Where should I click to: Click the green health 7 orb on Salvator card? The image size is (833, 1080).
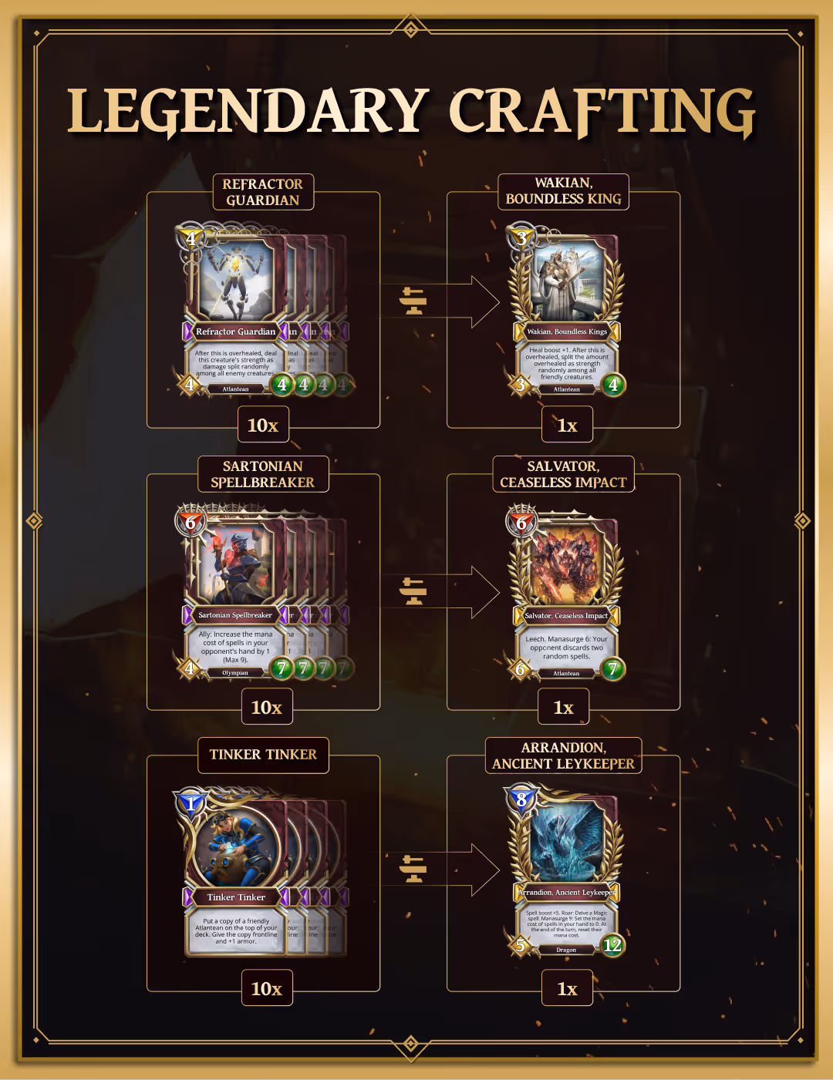(612, 669)
